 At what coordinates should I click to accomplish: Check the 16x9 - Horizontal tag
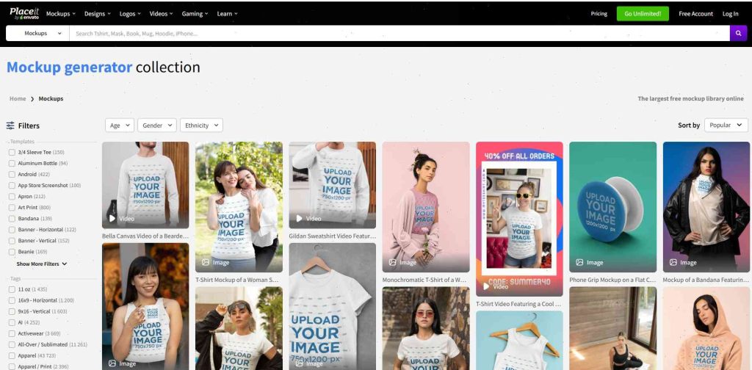pyautogui.click(x=12, y=300)
